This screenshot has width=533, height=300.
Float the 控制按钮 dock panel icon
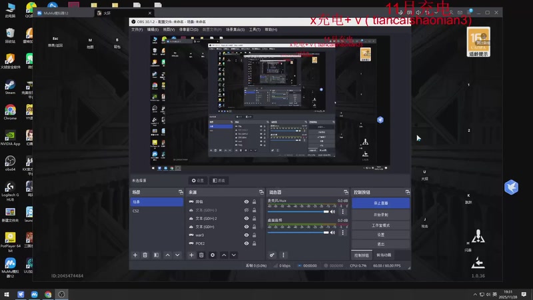pyautogui.click(x=407, y=192)
